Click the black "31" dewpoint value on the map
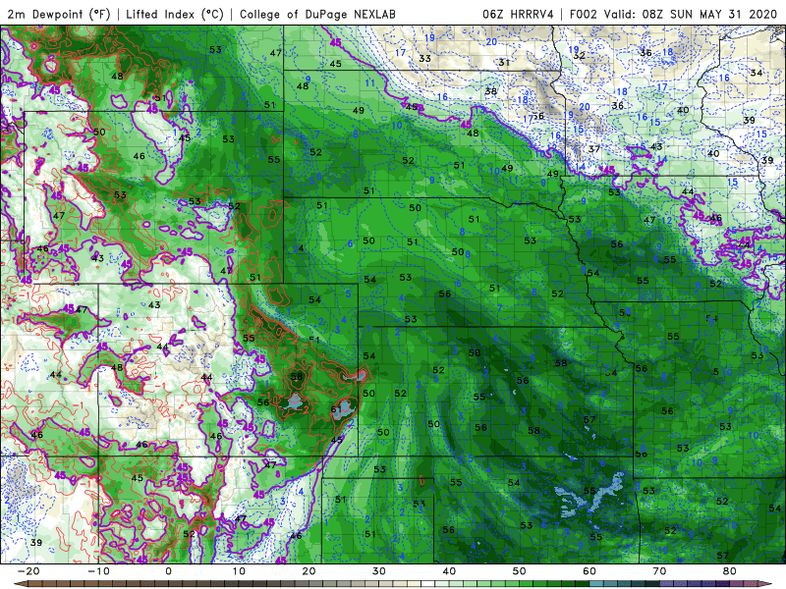 coord(504,63)
